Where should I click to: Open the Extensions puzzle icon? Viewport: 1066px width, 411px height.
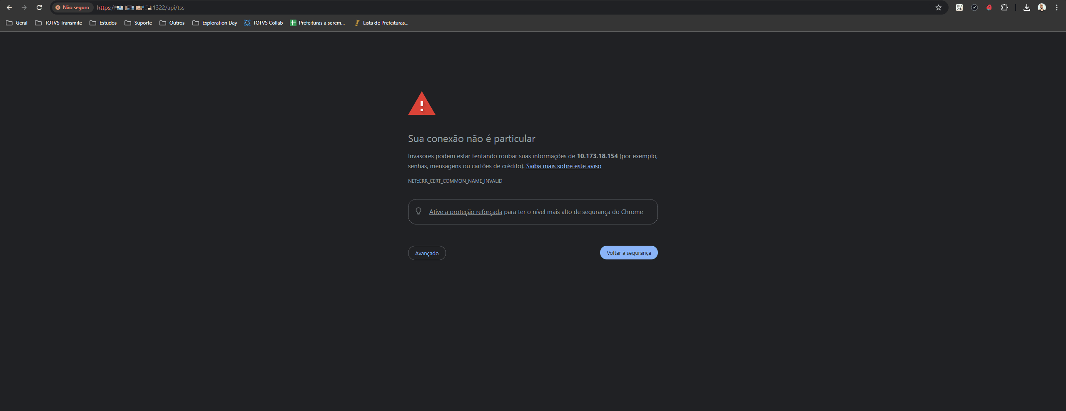point(1004,7)
